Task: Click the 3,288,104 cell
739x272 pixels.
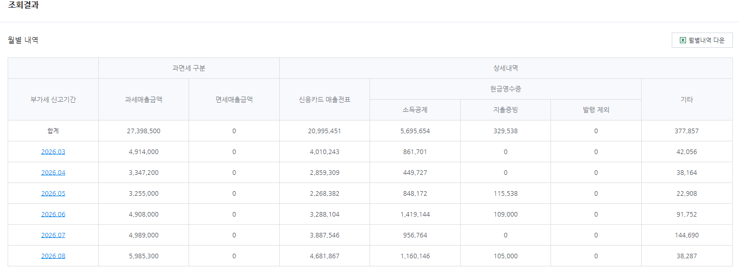Action: [x=325, y=214]
